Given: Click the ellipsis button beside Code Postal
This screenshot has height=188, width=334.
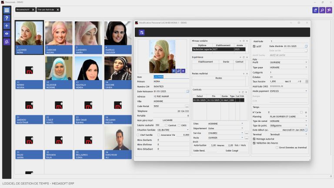Looking at the screenshot, I should (x=187, y=106).
